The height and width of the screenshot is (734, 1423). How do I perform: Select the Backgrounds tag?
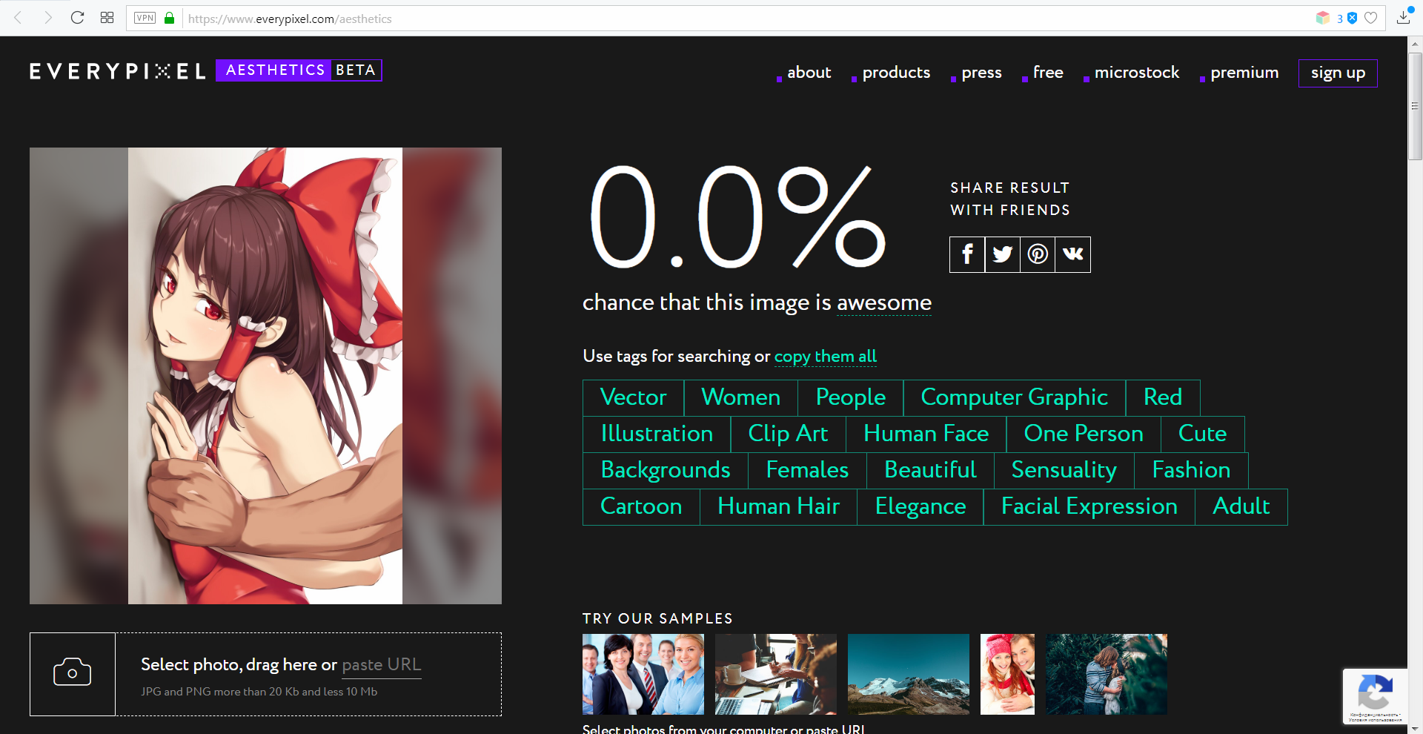pyautogui.click(x=666, y=470)
